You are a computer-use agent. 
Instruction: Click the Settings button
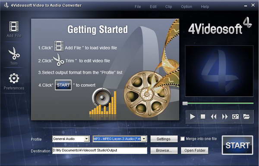(164, 139)
